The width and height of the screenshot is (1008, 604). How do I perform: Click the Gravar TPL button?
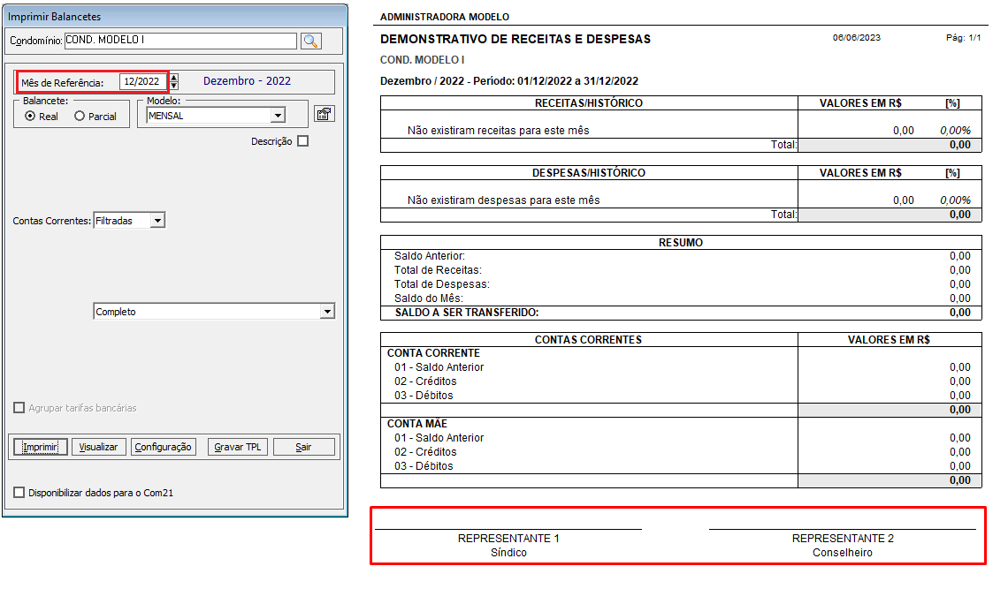[238, 447]
